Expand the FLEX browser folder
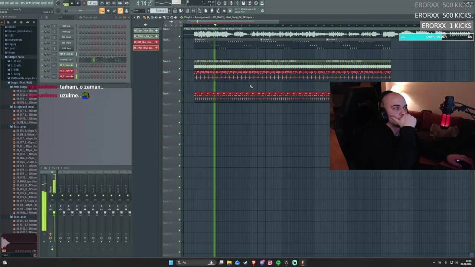This screenshot has width=475, height=267. [x=11, y=36]
